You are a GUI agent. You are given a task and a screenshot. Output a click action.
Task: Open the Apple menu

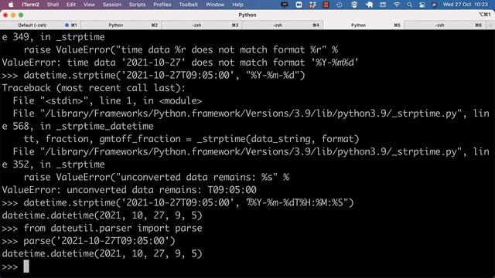tap(11, 5)
